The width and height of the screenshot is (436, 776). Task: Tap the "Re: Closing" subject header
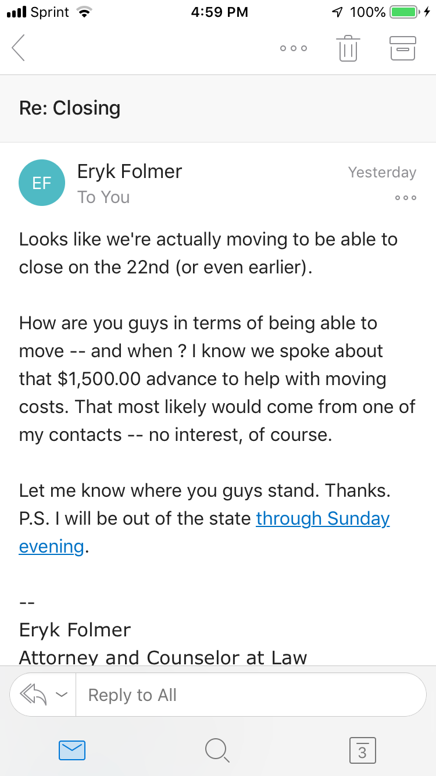(x=70, y=108)
